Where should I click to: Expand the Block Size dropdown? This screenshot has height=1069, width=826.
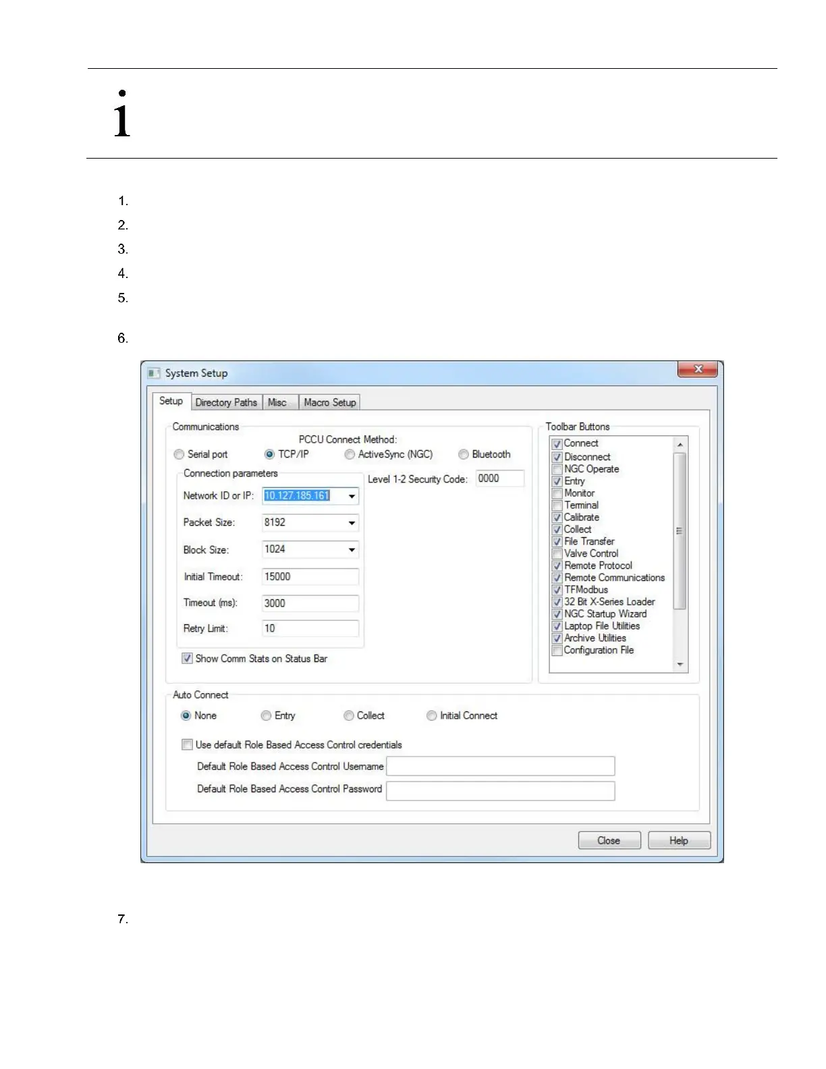352,550
